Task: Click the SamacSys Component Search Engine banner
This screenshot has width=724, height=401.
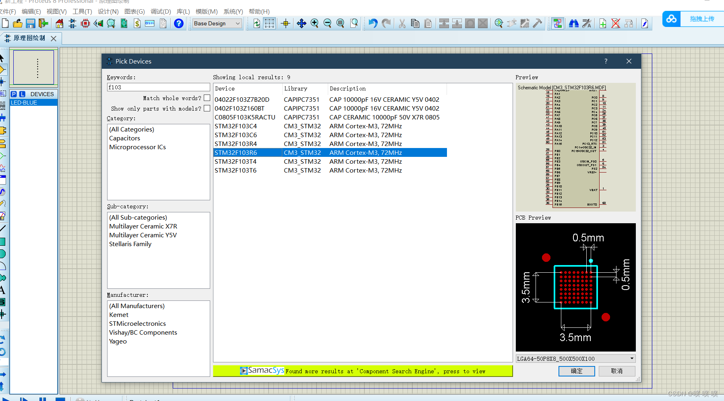Action: click(363, 371)
